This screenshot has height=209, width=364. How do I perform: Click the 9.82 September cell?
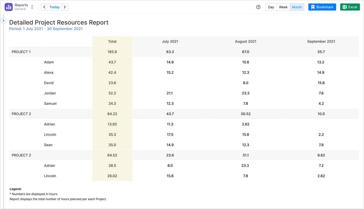pyautogui.click(x=321, y=155)
